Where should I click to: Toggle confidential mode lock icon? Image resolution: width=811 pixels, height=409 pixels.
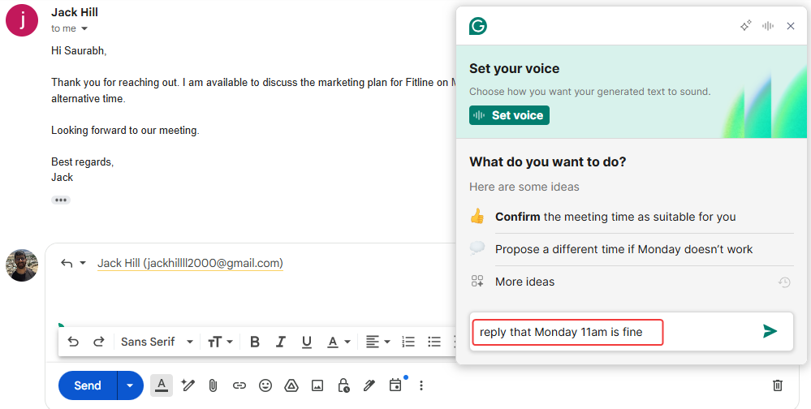click(343, 385)
